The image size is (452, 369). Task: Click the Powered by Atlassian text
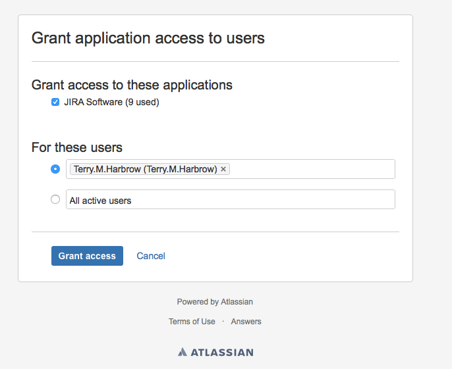tap(215, 302)
